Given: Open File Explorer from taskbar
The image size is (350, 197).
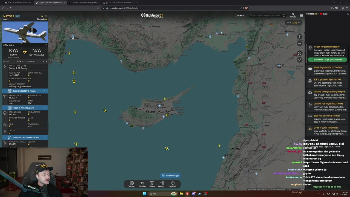Looking at the screenshot, I should [181, 194].
